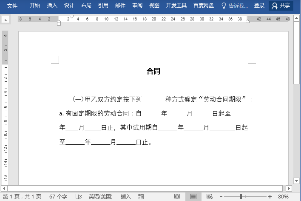The image size is (301, 201).
Task: Click the language indicator 英语(美国)
Action: click(101, 197)
